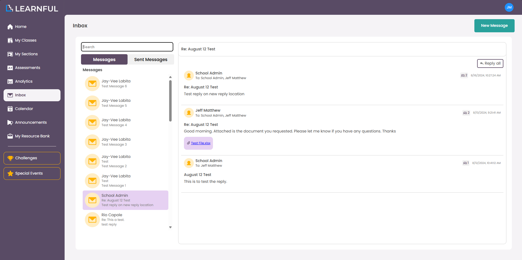
Task: Click the 8/16/2024, 10:27:24 AM timestamp
Action: [486, 75]
